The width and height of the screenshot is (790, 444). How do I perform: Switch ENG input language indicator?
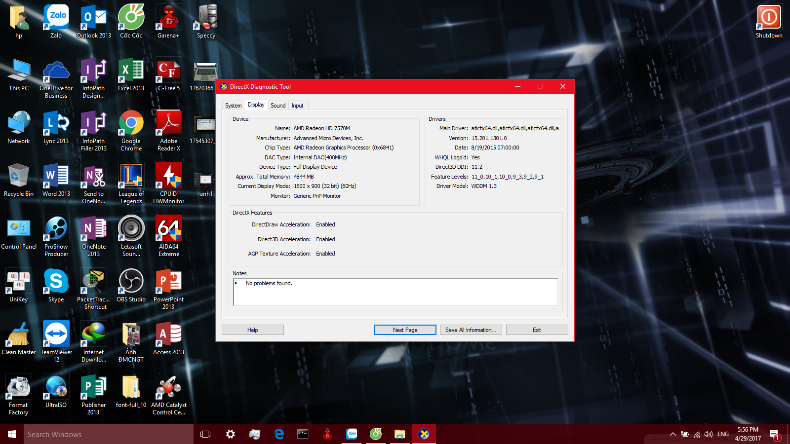pos(723,434)
